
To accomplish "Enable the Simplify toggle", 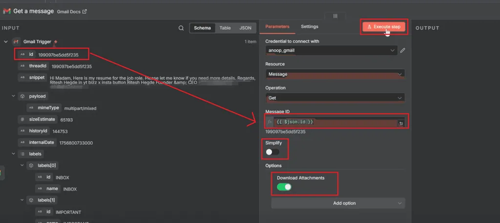I will pos(272,152).
